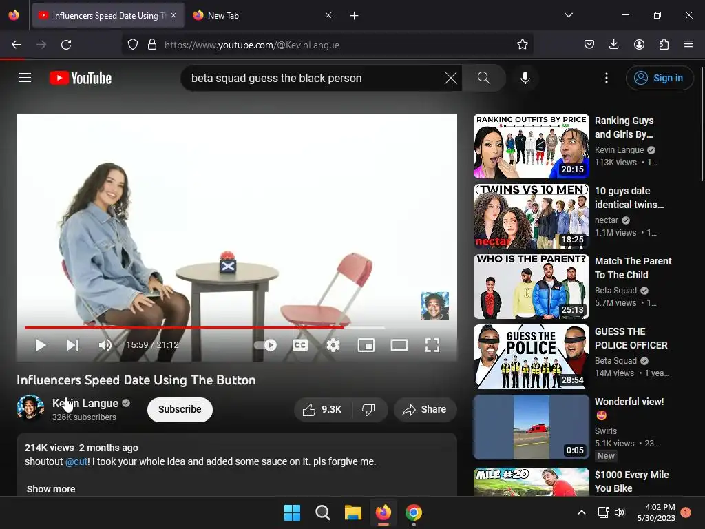Open the YouTube guide hamburger menu
Screen dimensions: 705x529
tap(25, 78)
